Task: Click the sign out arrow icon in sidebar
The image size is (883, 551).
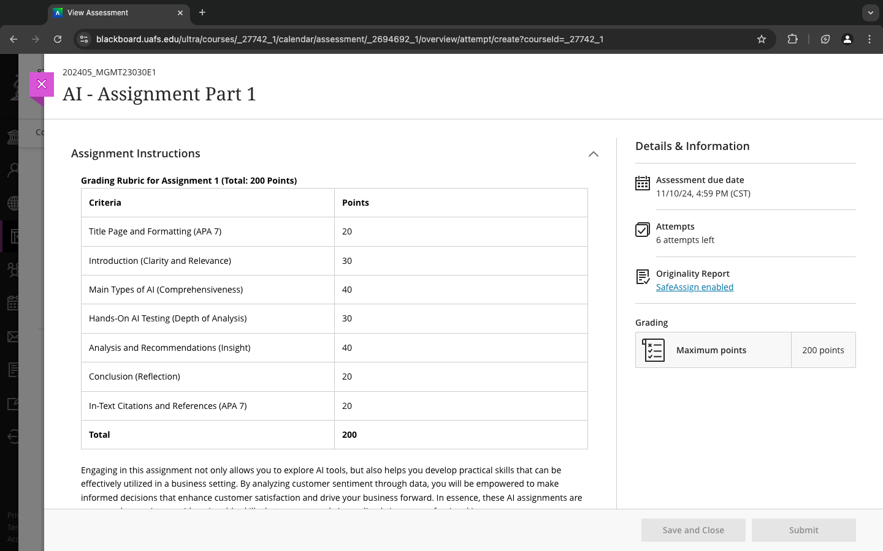Action: (x=12, y=437)
